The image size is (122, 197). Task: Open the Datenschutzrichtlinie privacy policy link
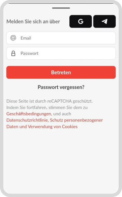[x=27, y=120]
